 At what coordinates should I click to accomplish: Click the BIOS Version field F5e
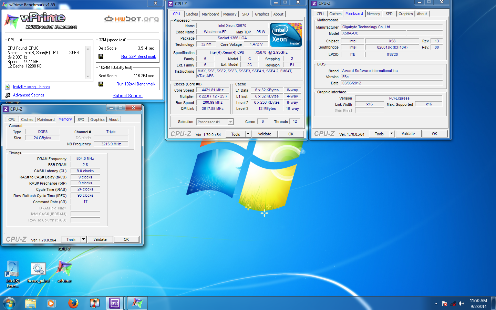point(392,77)
